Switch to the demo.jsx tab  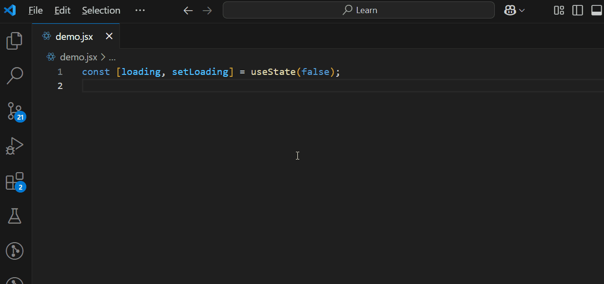coord(74,35)
